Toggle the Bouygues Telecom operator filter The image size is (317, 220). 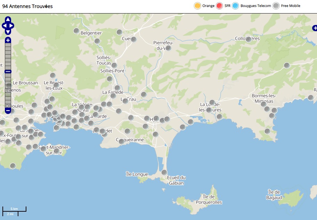point(235,6)
